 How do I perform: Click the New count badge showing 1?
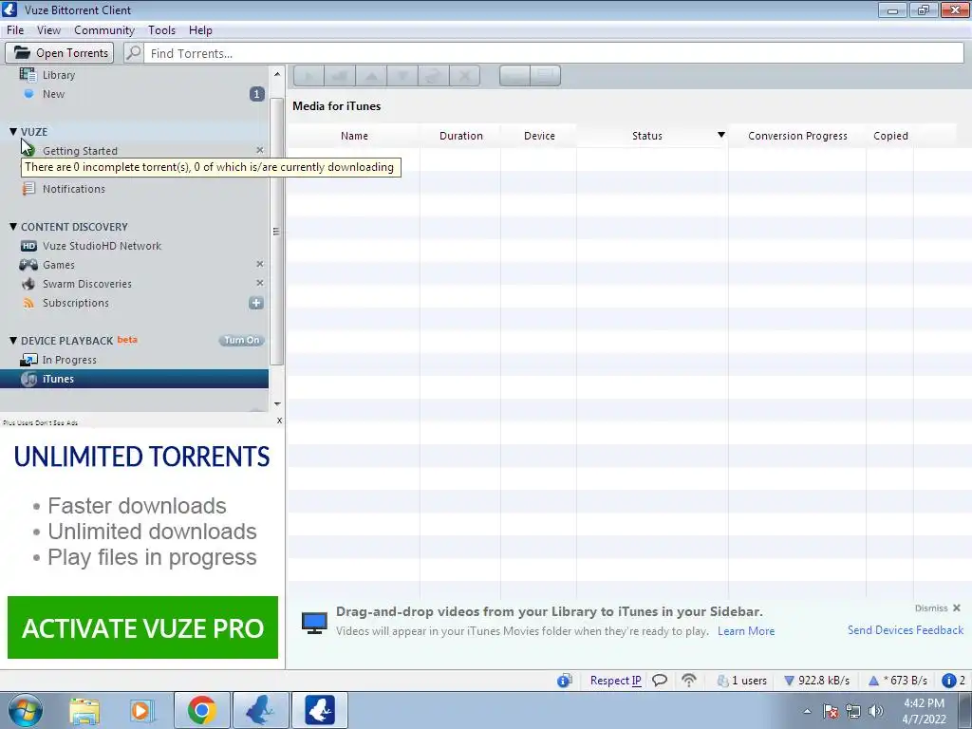(256, 94)
